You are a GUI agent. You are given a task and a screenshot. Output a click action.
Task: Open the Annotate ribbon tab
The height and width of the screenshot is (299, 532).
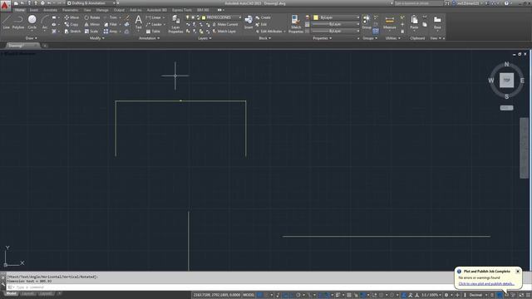pos(50,10)
